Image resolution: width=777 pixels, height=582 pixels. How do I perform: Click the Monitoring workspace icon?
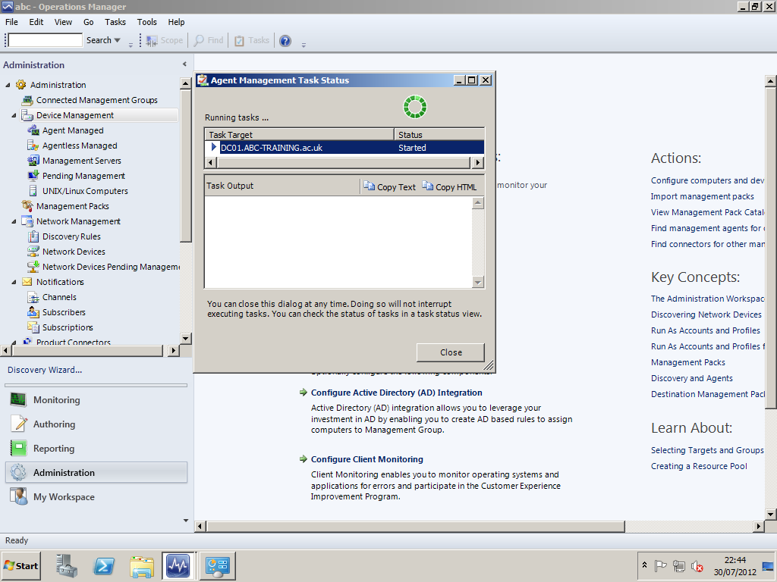click(x=18, y=400)
